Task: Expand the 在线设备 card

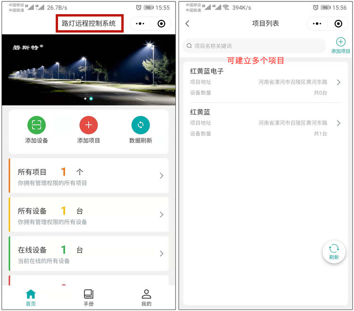Action: point(161,253)
